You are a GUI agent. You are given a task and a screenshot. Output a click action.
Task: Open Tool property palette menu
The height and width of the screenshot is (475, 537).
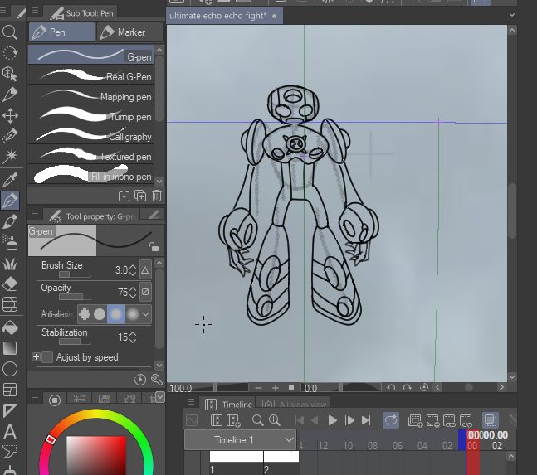(x=35, y=214)
